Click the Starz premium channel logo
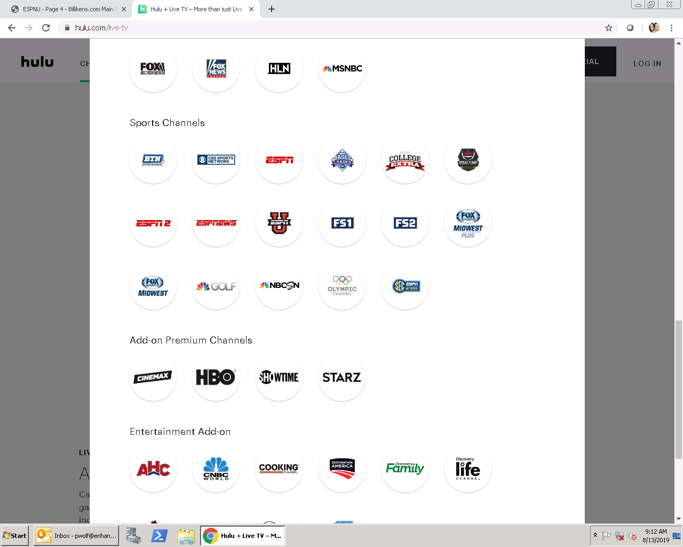Viewport: 683px width, 547px height. click(x=342, y=377)
